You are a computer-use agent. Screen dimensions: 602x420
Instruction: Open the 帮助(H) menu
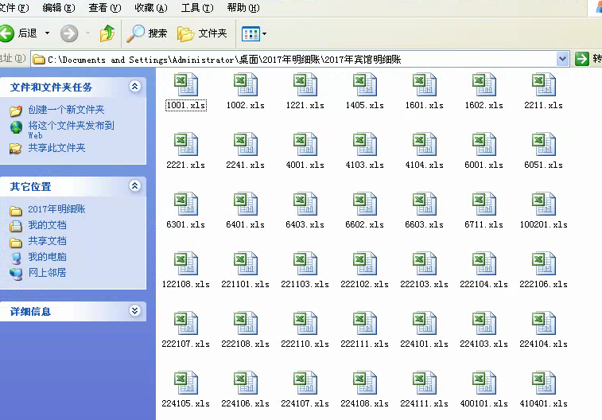click(243, 8)
